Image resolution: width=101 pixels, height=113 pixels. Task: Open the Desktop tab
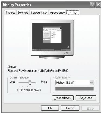pyautogui.click(x=23, y=13)
